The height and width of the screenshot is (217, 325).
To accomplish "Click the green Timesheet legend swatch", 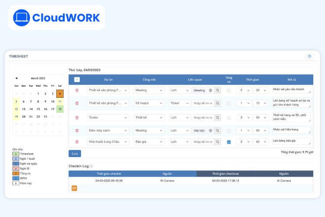I will pos(16,154).
